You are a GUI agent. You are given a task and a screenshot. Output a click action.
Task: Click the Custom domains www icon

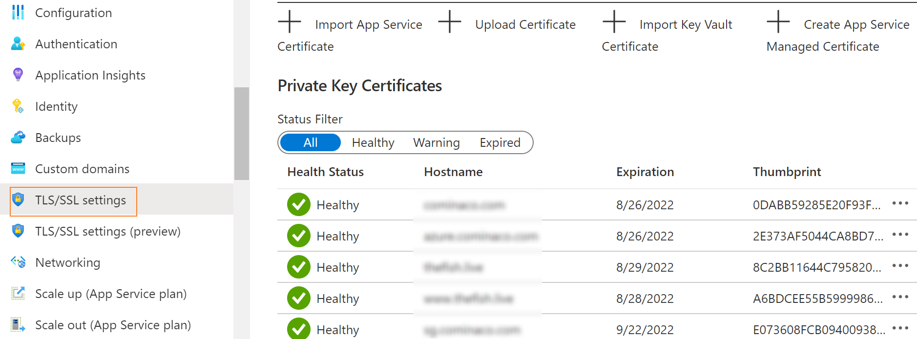tap(18, 169)
